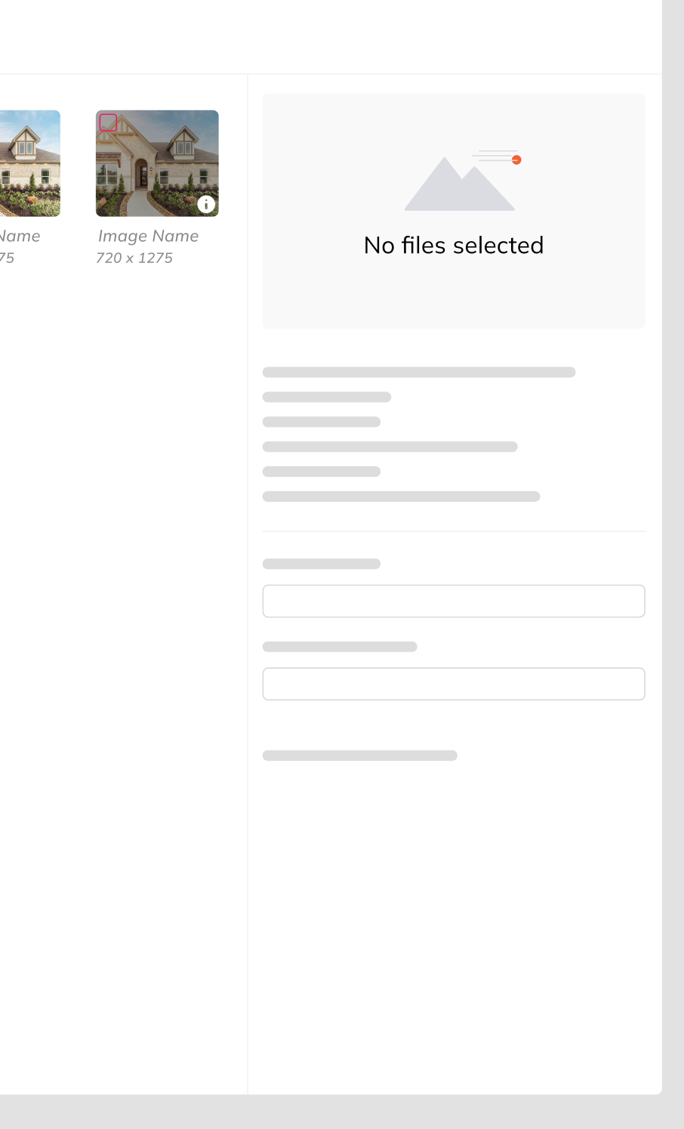This screenshot has width=684, height=1129.
Task: Click the "720 x 1275" dimensions text
Action: coord(134,258)
